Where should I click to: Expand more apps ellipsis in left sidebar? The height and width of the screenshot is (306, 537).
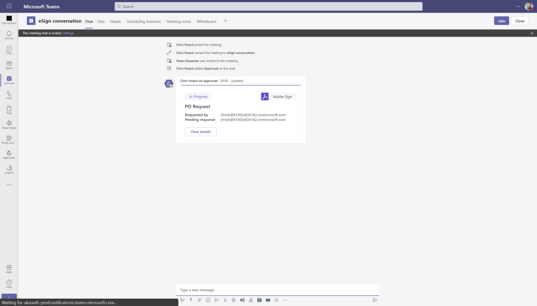[9, 185]
